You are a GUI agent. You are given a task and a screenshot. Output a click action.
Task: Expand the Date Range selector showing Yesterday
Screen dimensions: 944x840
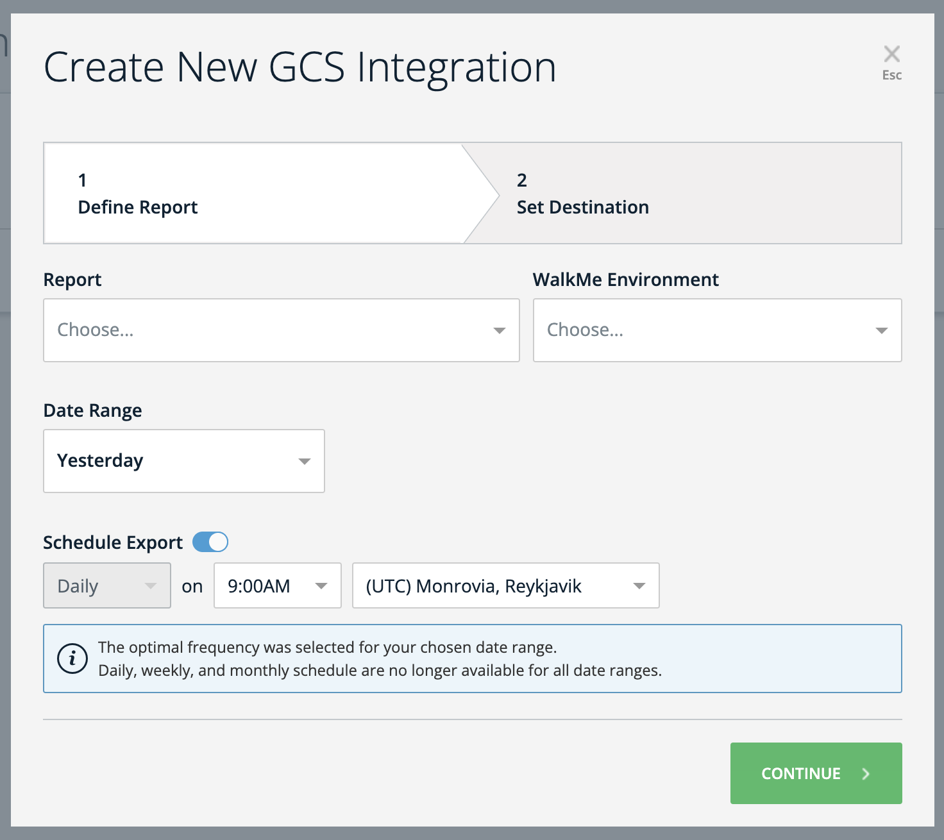(183, 461)
